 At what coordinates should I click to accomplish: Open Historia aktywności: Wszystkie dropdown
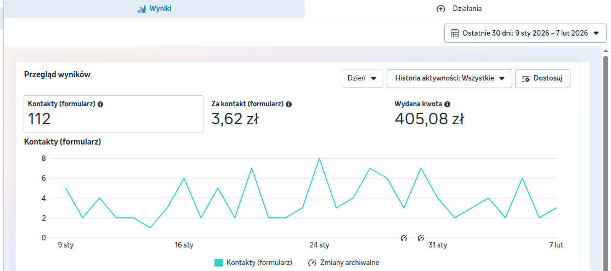[x=449, y=78]
